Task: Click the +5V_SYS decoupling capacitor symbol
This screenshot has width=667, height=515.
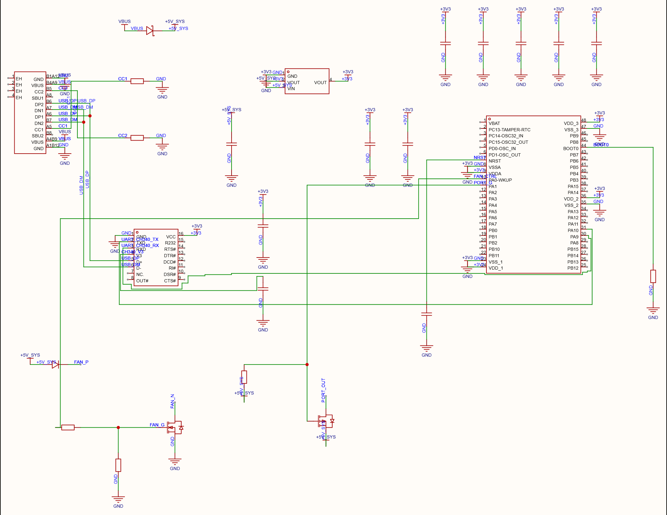Action: click(232, 144)
